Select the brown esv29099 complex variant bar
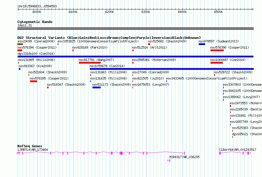This screenshot has width=262, height=177. point(20,44)
